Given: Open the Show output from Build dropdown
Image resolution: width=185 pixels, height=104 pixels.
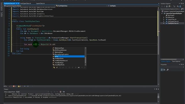Looking at the screenshot, I should tap(48, 92).
